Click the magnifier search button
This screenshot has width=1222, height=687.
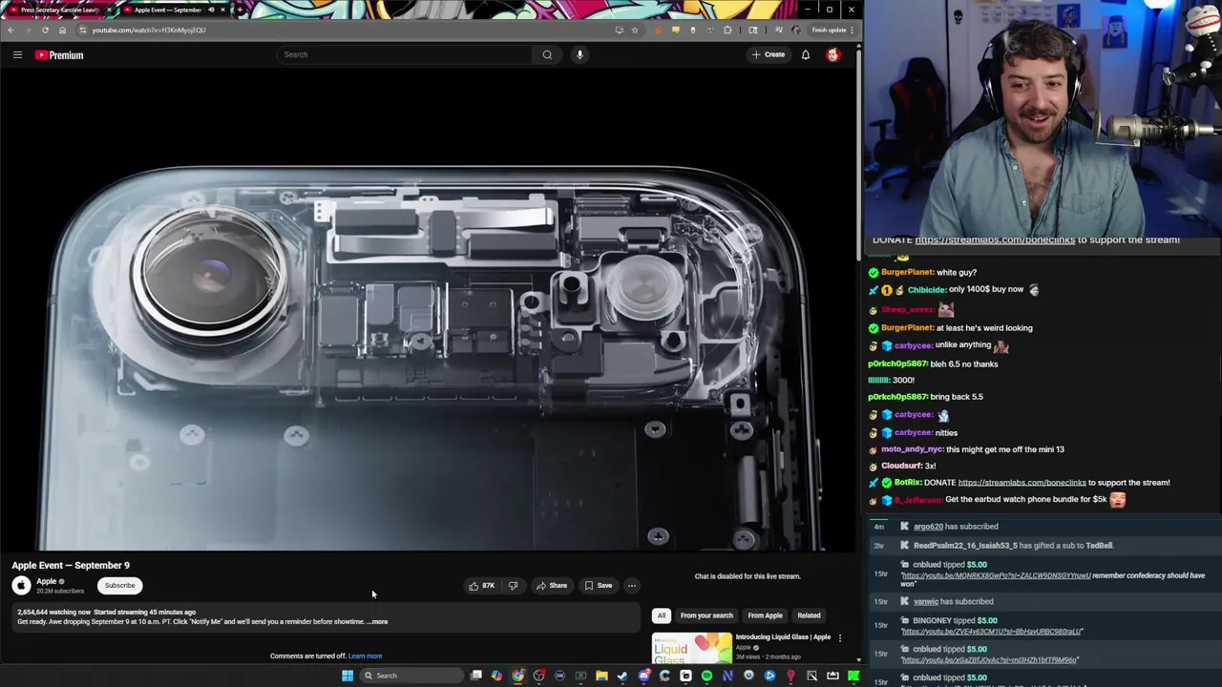(547, 54)
